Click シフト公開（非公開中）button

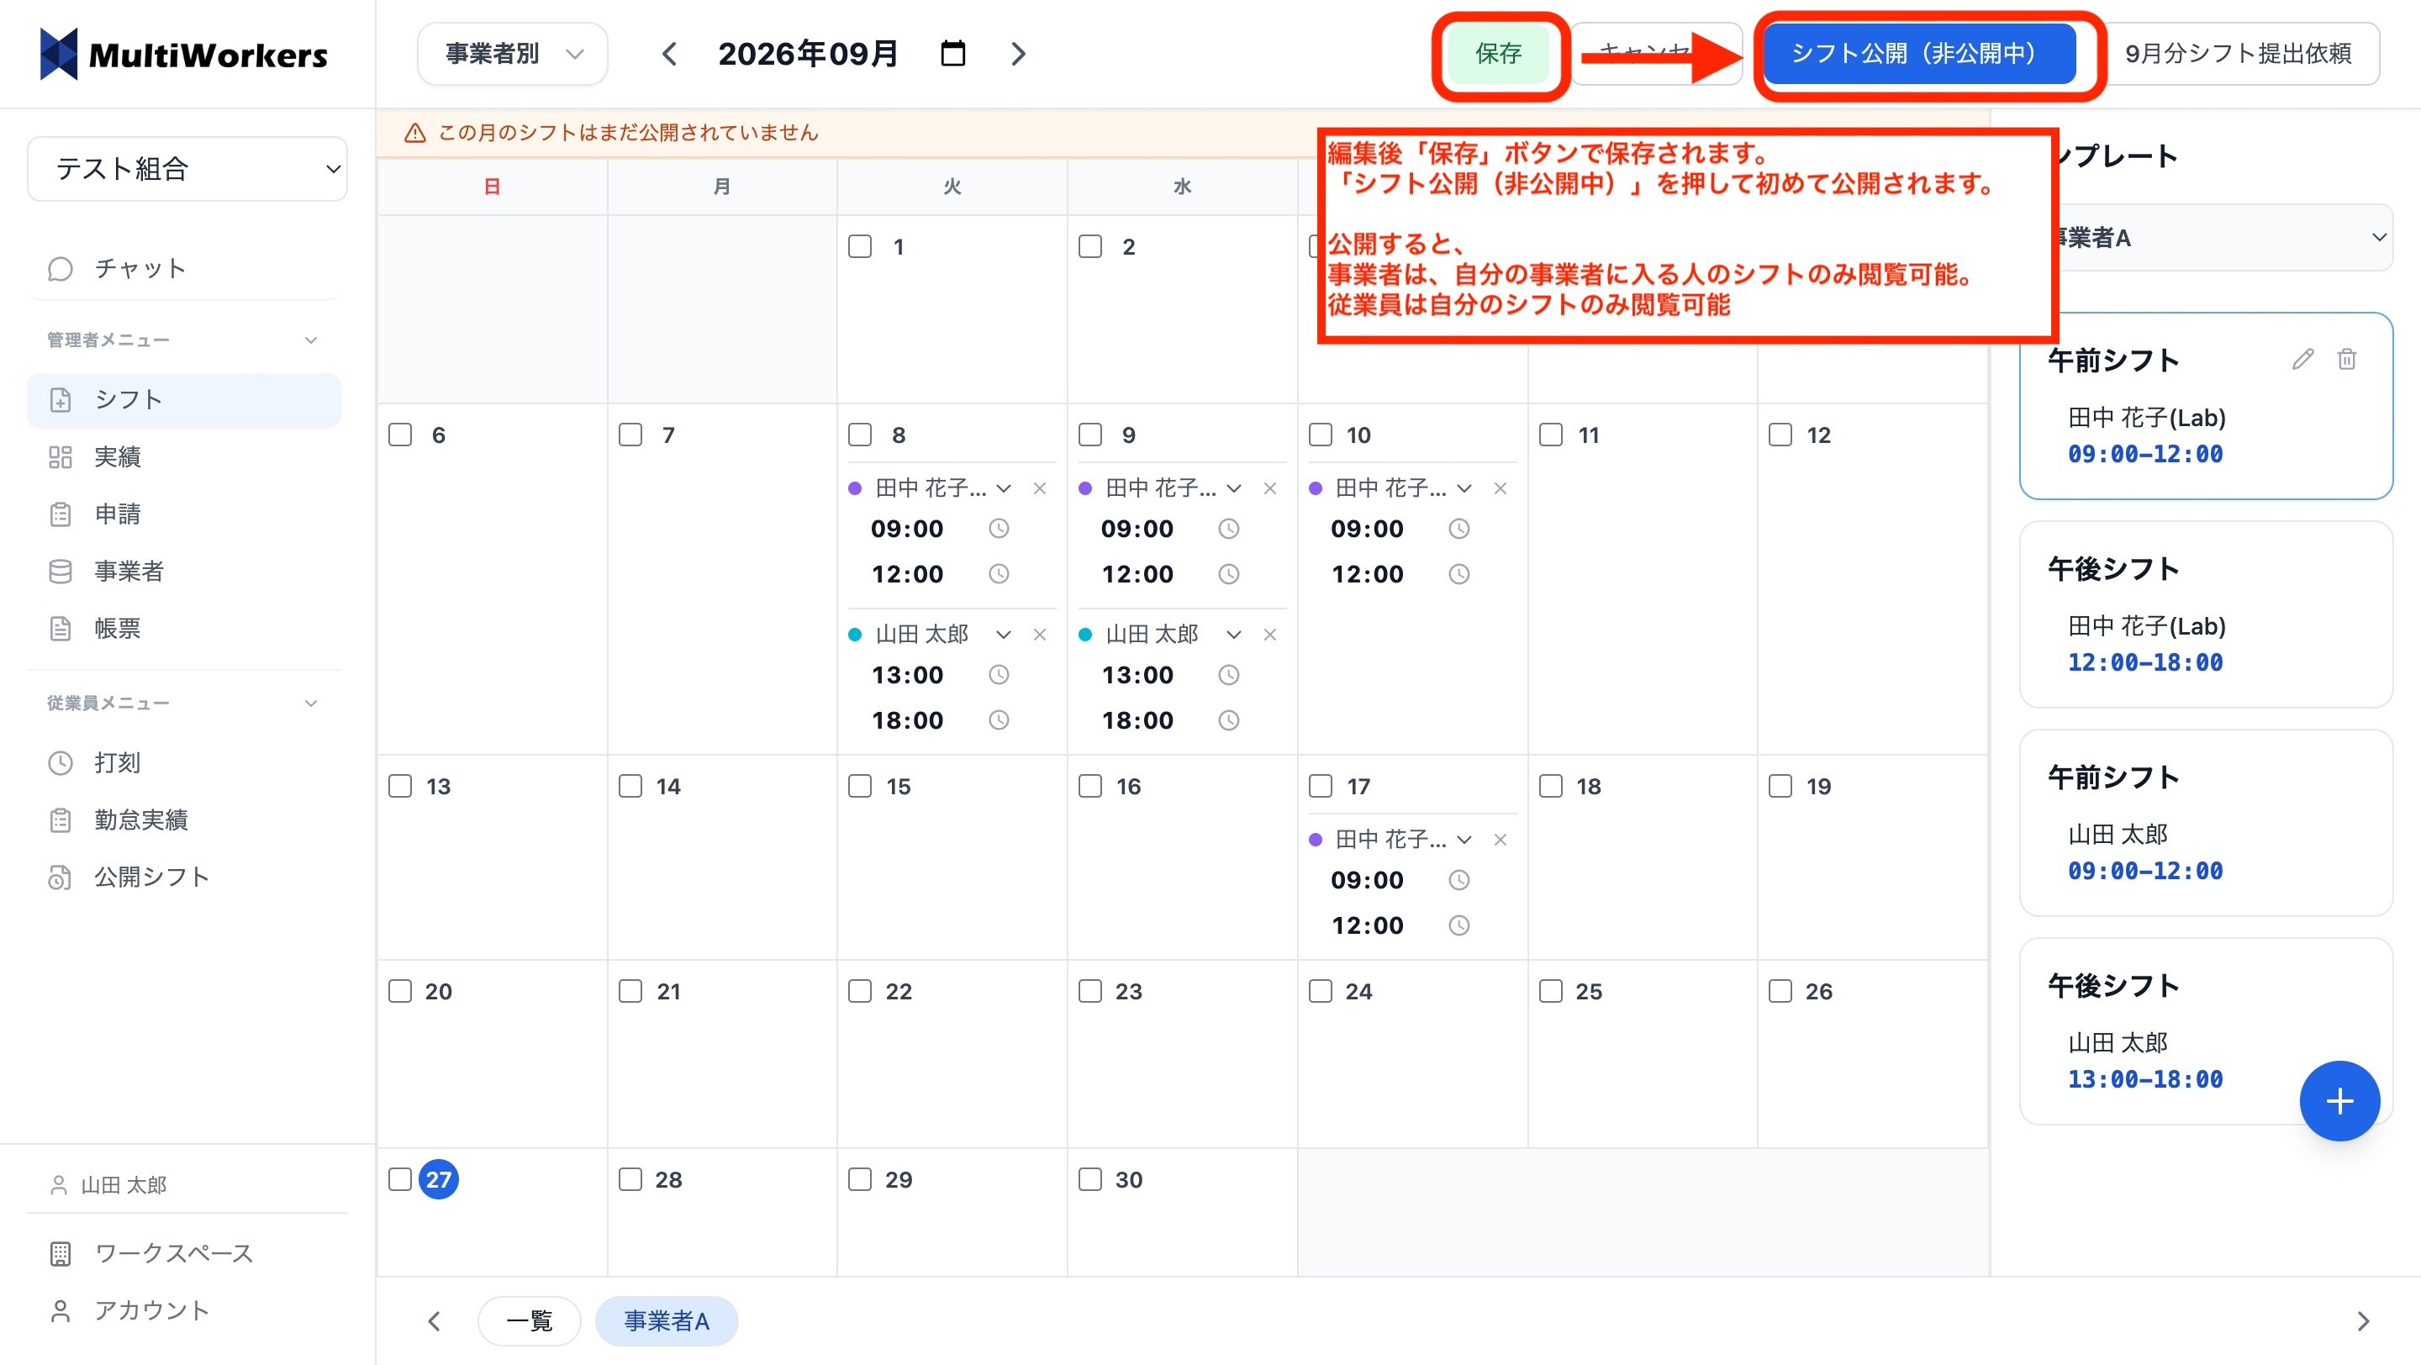coord(1918,54)
